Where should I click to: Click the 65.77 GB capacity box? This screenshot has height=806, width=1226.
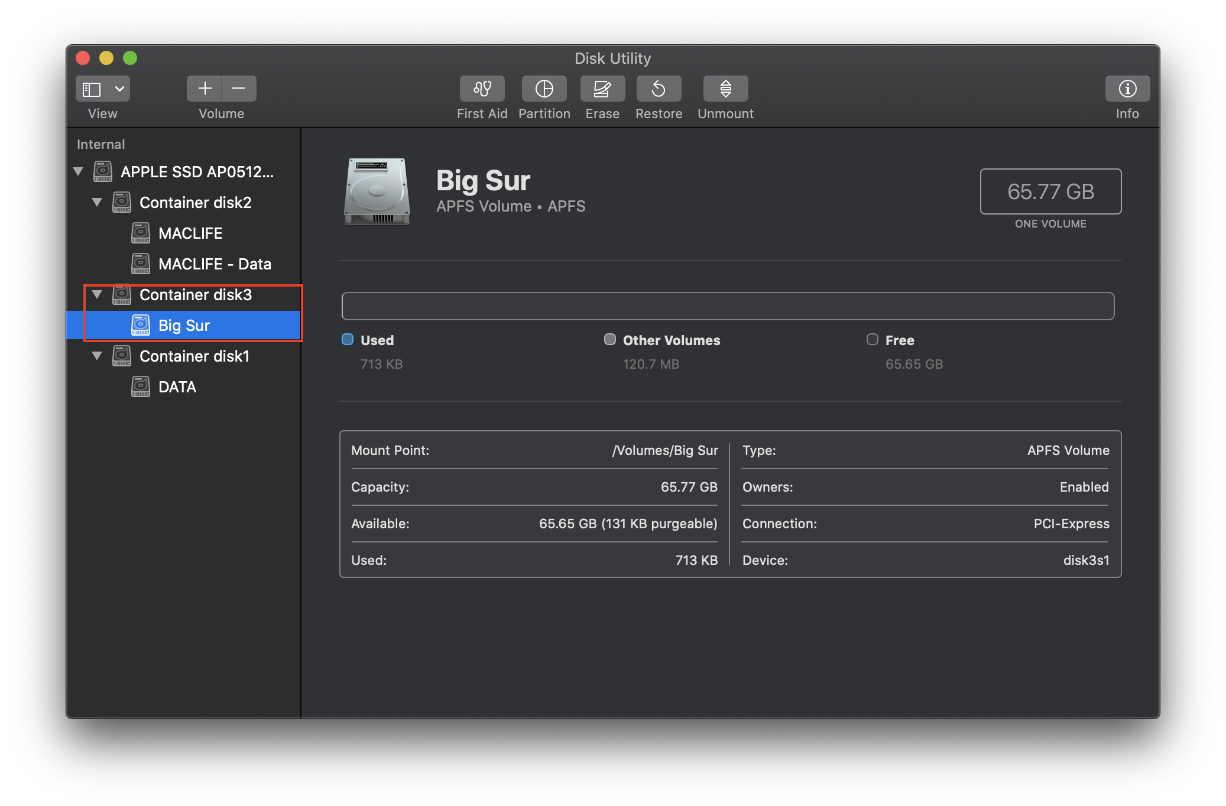tap(1050, 191)
